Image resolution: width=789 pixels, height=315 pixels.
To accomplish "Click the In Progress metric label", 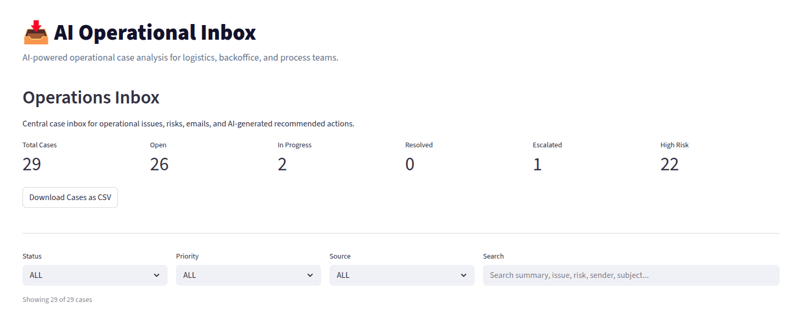I will coord(295,145).
